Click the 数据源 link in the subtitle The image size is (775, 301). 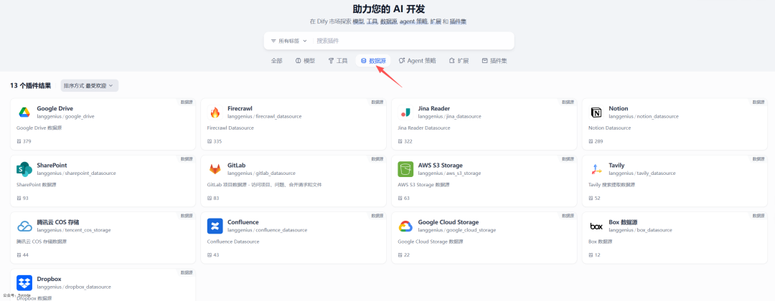pyautogui.click(x=389, y=21)
